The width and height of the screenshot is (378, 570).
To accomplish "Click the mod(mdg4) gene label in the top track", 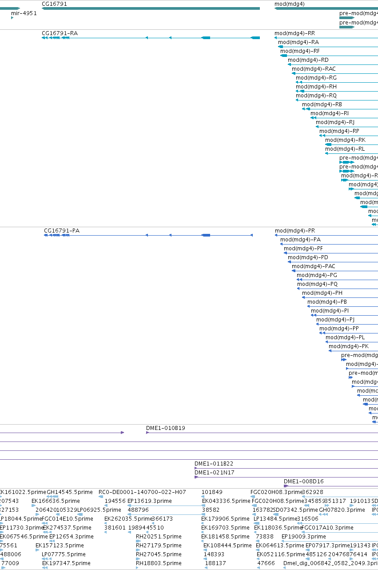I will pos(290,4).
